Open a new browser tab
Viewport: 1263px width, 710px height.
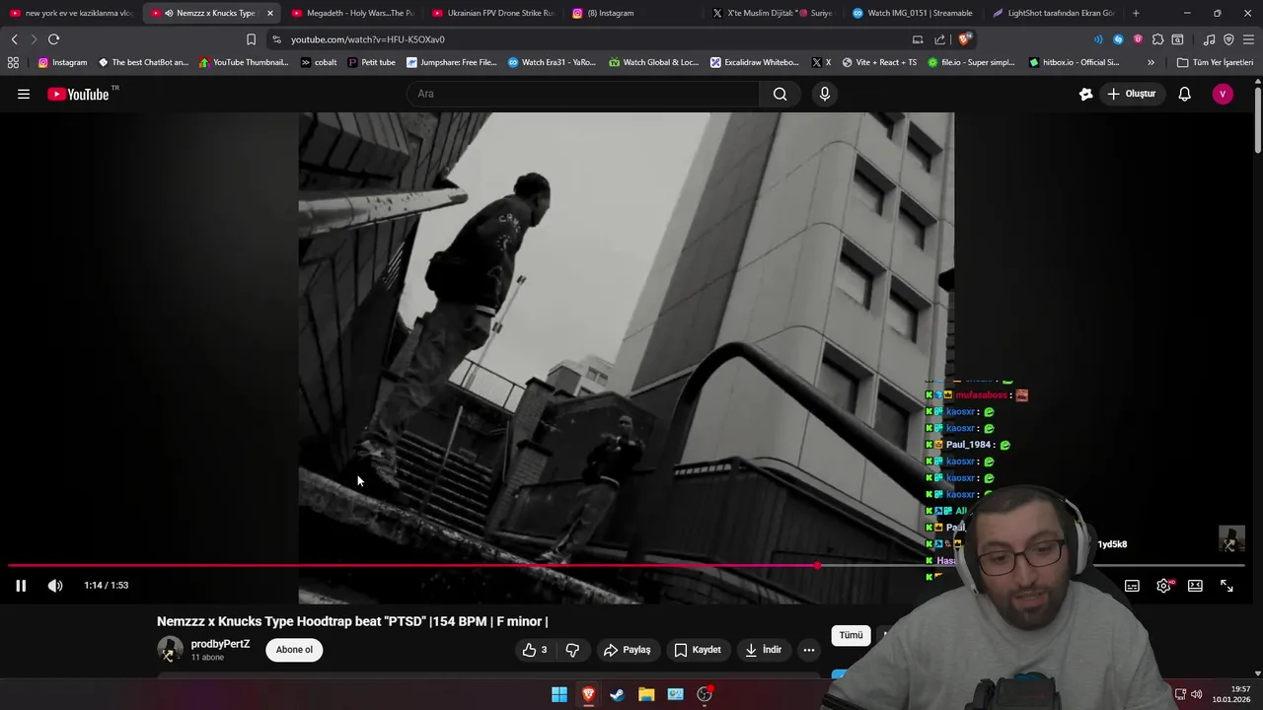pyautogui.click(x=1136, y=13)
